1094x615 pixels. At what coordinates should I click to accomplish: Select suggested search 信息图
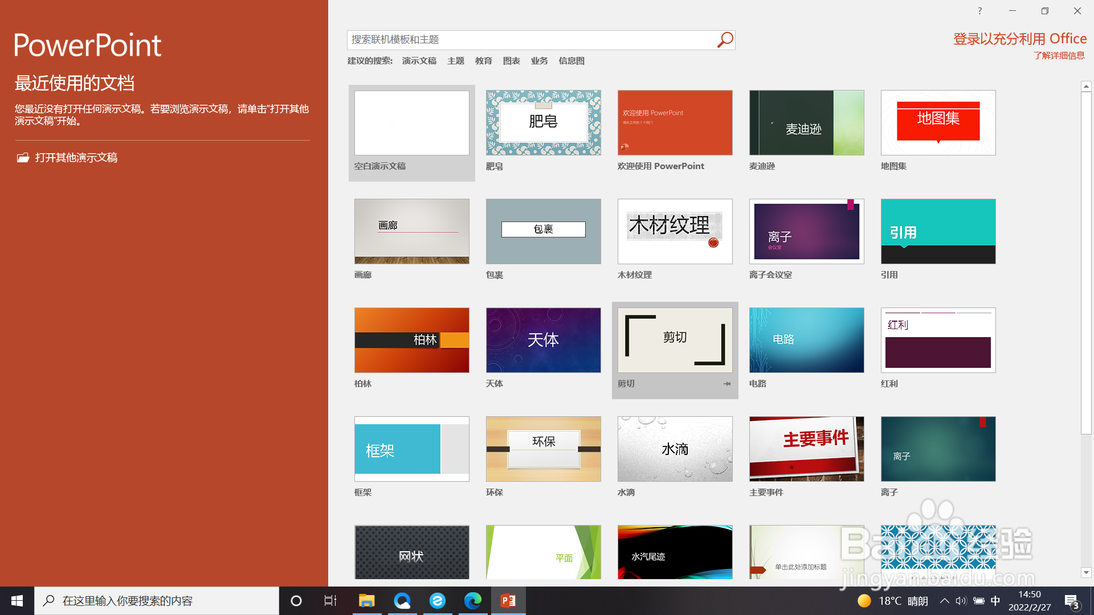(x=572, y=61)
